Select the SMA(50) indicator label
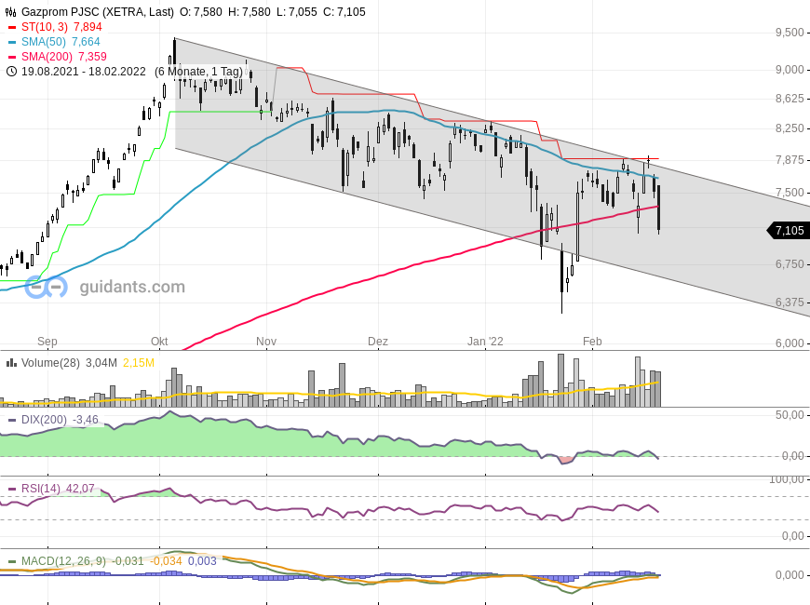The image size is (810, 605). (x=44, y=42)
